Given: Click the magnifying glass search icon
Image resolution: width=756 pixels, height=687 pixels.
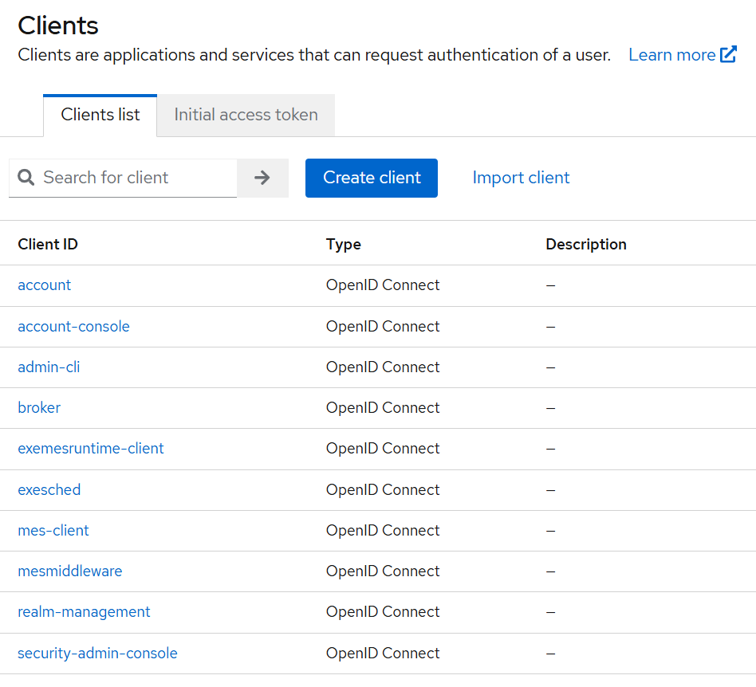Looking at the screenshot, I should 26,178.
